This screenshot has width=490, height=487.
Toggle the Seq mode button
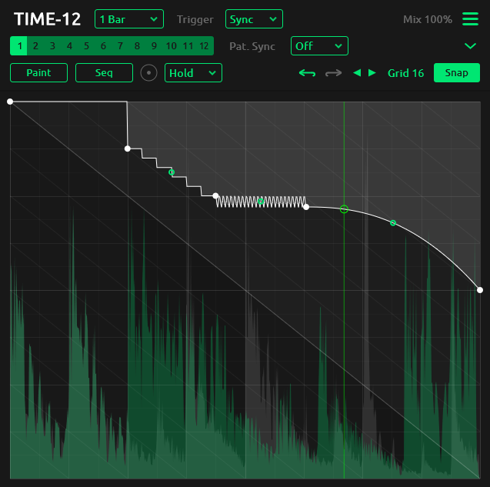pos(104,73)
